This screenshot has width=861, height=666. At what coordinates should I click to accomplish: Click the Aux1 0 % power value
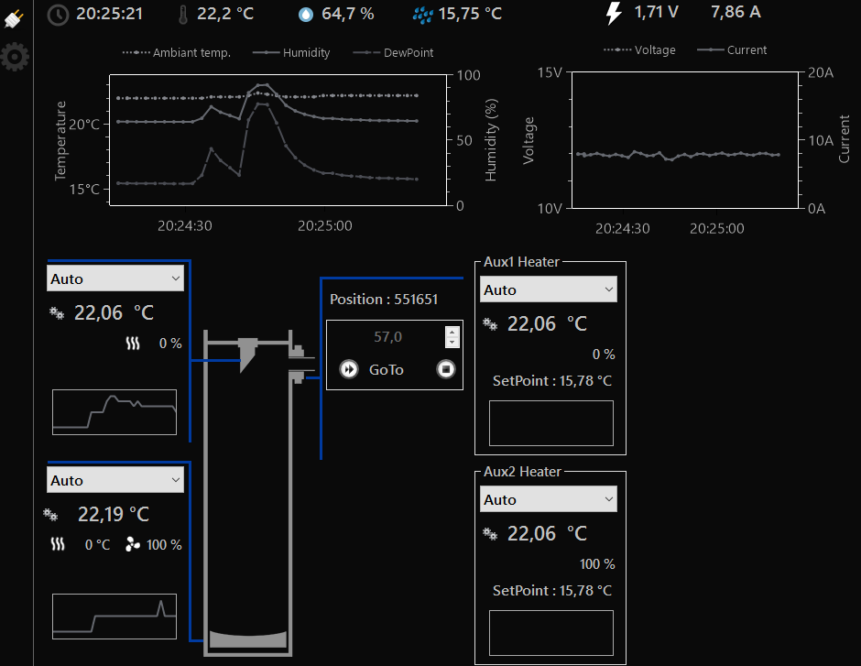point(604,355)
